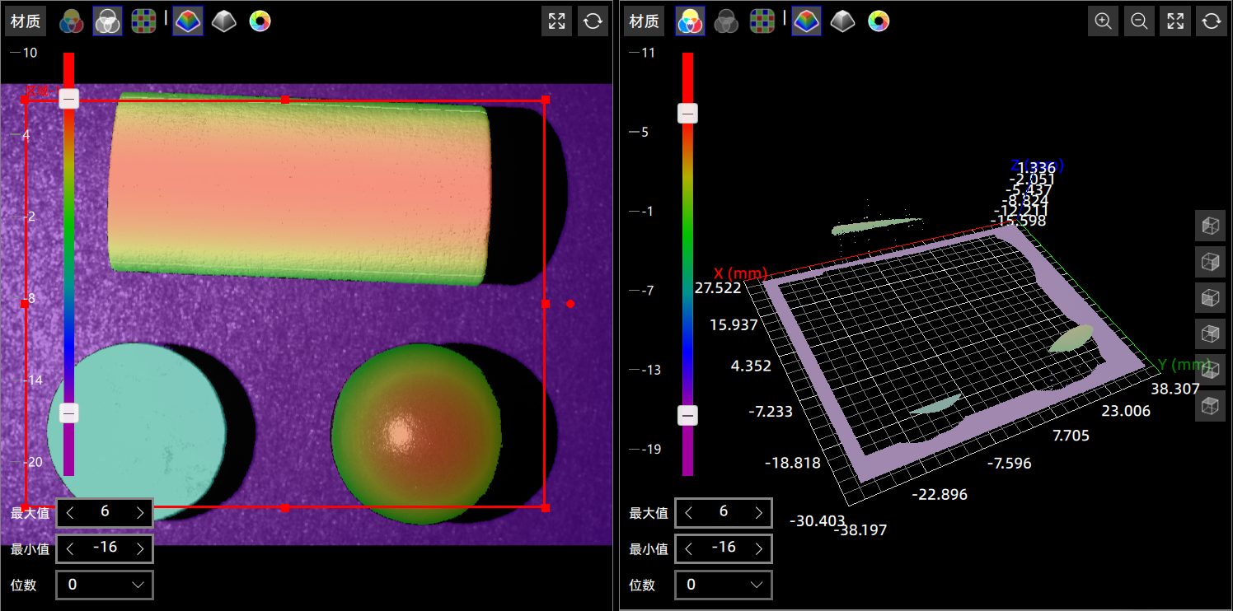Choose the checkered grid color mode in left panel
The width and height of the screenshot is (1233, 611).
click(144, 21)
